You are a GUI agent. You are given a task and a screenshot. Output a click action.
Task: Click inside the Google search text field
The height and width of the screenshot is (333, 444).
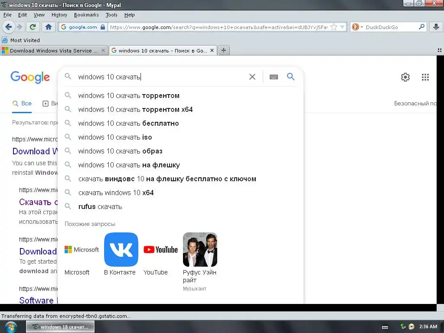coord(160,77)
